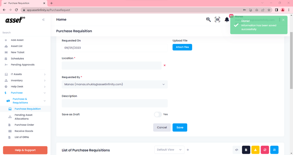Open the blue column settings icon
The height and width of the screenshot is (155, 293).
[x=274, y=150]
